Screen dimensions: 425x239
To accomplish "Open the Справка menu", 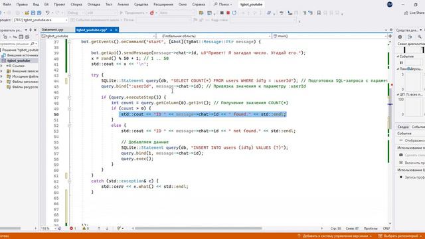I will tap(199, 5).
